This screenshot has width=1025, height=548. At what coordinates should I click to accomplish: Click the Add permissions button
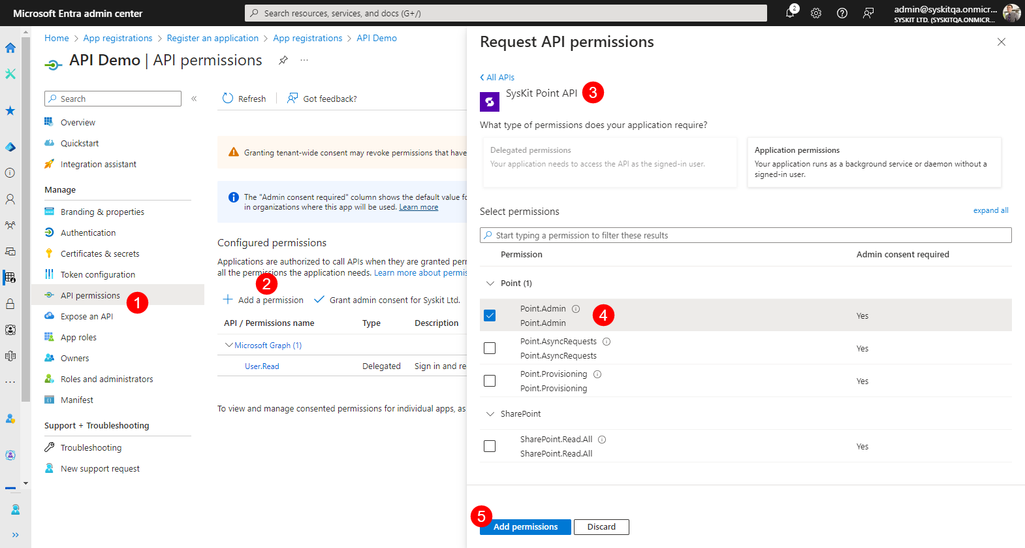(x=525, y=527)
